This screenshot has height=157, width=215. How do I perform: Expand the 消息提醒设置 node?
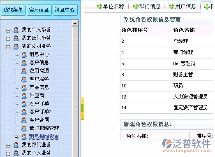[16, 137]
